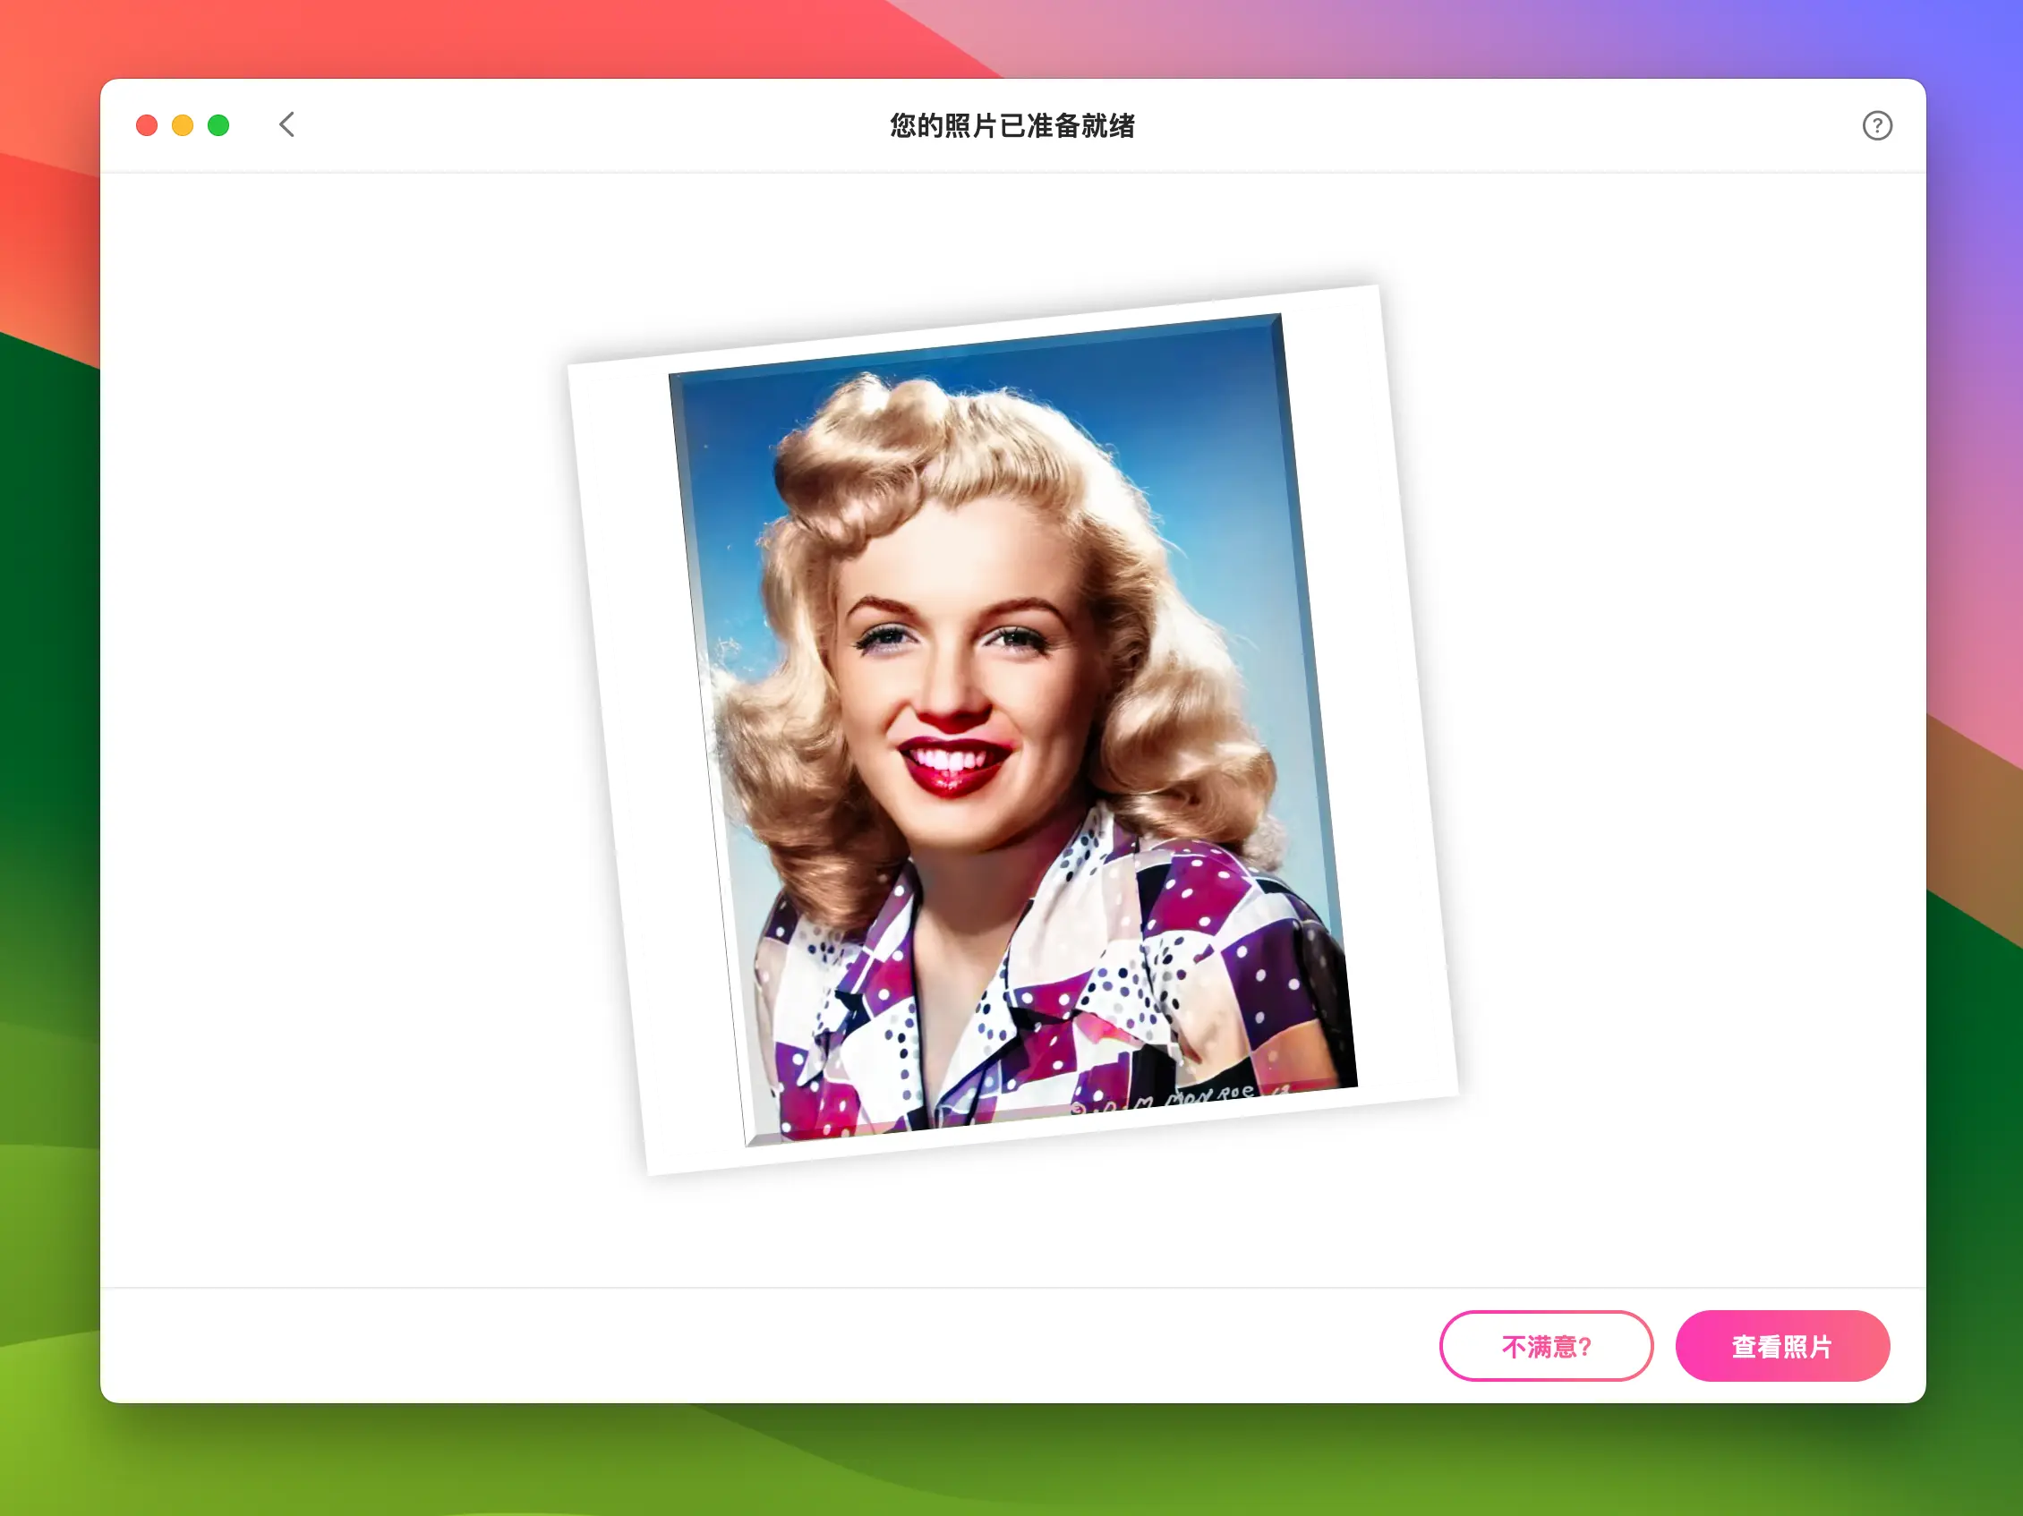
Task: Click empty white area right of the photo
Action: tap(1692, 731)
